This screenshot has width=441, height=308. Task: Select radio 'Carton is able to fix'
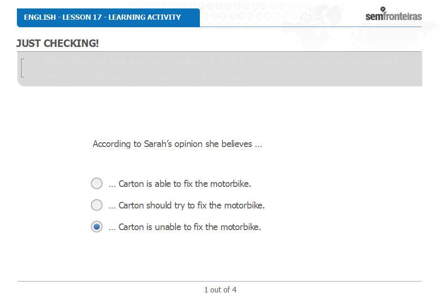pyautogui.click(x=97, y=184)
